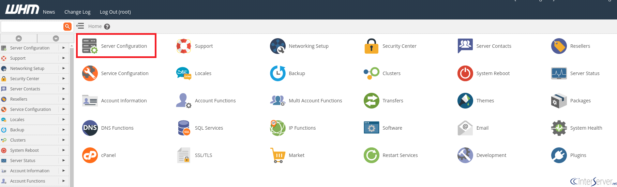Click the Home help question mark icon
This screenshot has height=187, width=617.
(x=107, y=27)
